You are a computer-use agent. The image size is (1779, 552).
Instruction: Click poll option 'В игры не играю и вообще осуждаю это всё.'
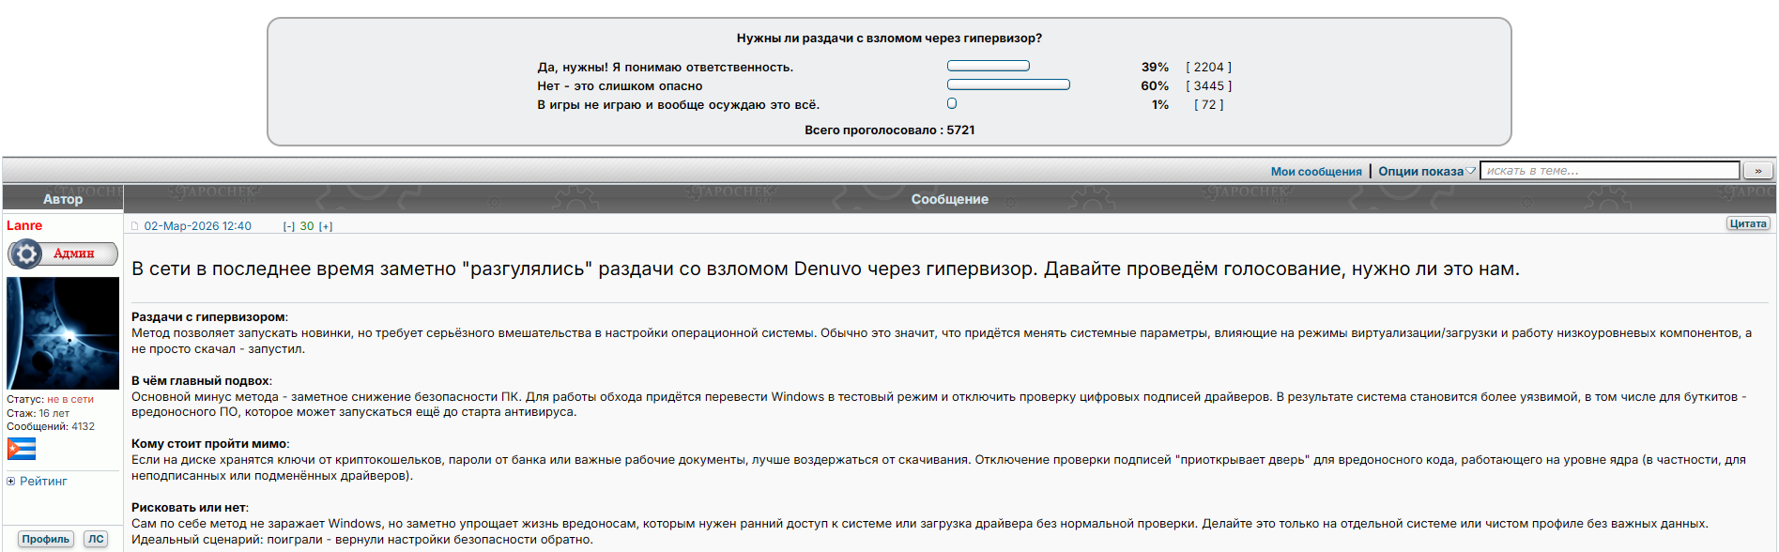click(679, 104)
